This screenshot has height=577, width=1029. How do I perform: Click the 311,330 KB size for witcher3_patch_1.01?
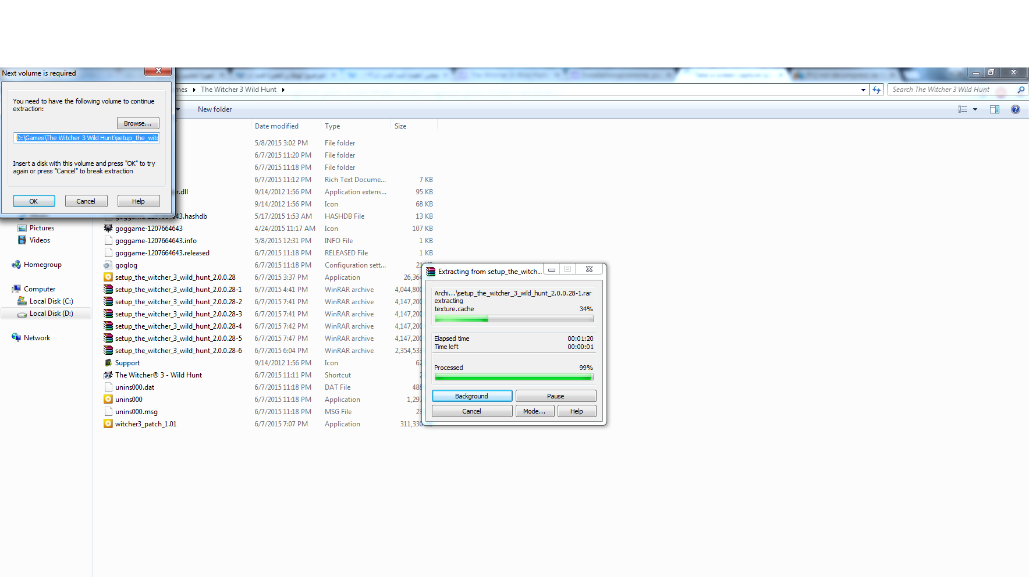pyautogui.click(x=416, y=424)
